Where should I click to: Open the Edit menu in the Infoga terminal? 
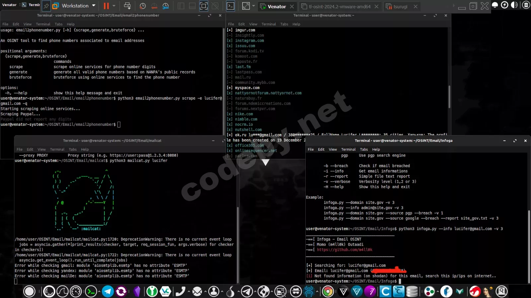point(321,149)
